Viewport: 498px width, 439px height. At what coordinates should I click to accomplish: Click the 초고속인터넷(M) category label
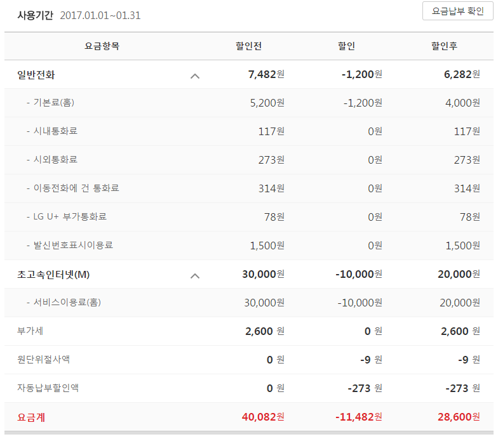pos(53,275)
